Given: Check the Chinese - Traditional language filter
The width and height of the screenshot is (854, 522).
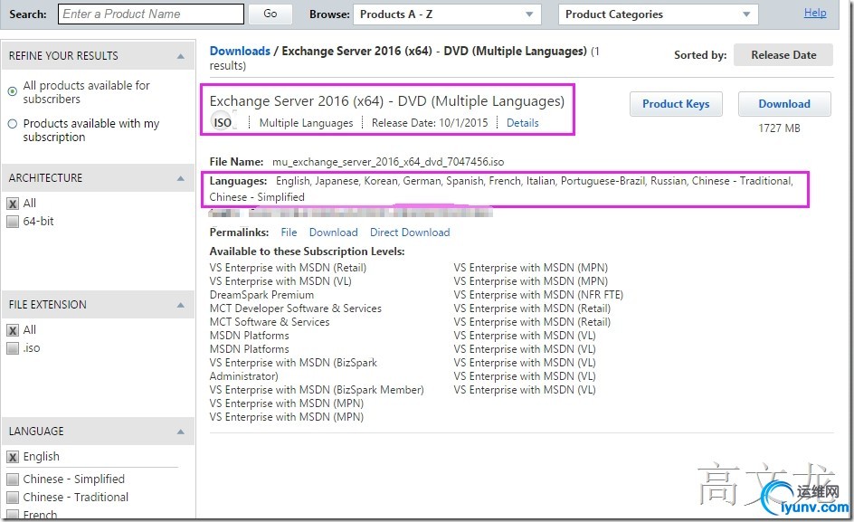Looking at the screenshot, I should coord(13,497).
